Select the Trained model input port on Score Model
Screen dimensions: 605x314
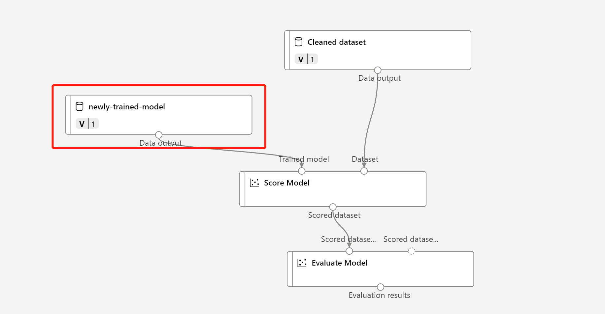(301, 171)
